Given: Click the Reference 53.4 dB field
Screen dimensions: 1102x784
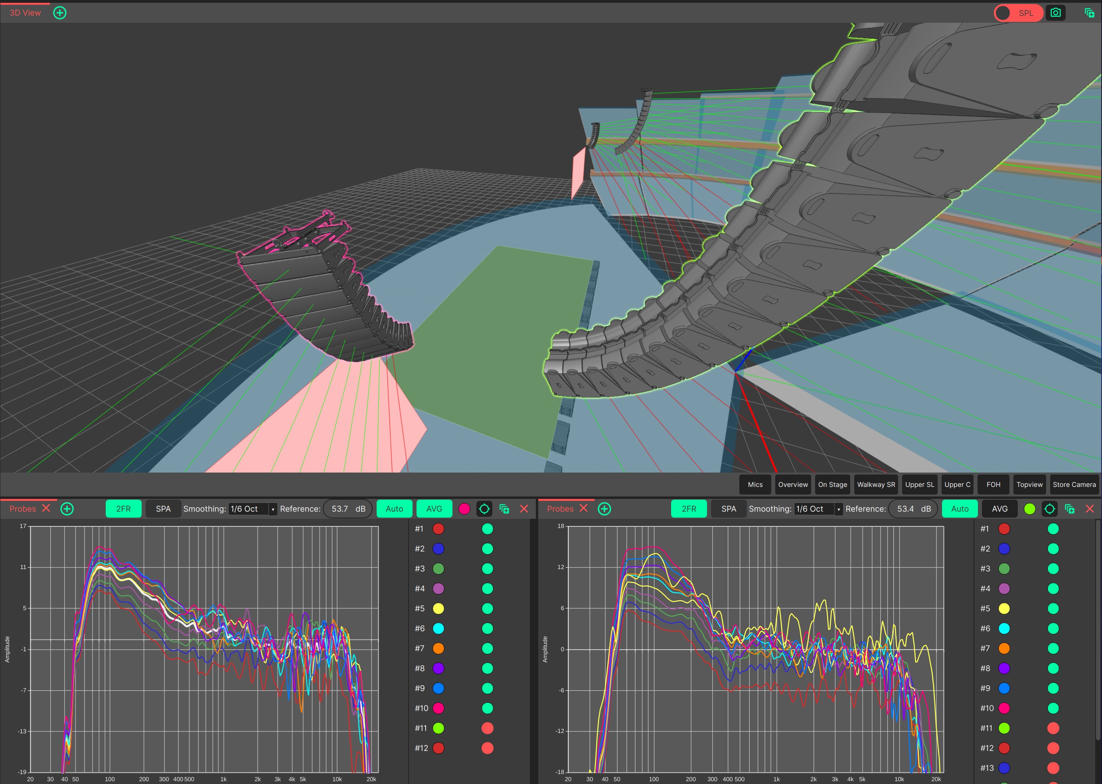Looking at the screenshot, I should [x=913, y=509].
